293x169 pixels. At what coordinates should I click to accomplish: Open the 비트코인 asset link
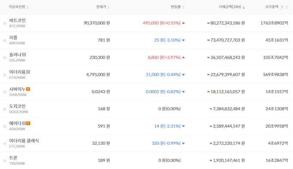17,20
